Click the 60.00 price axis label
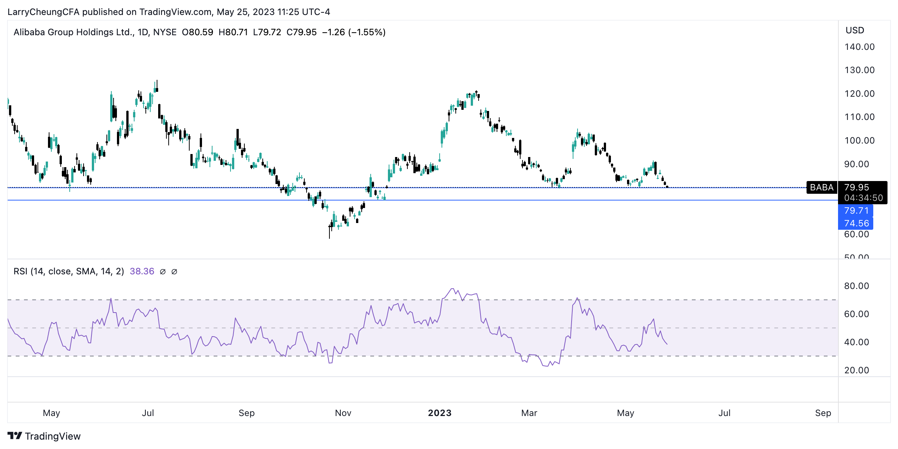The width and height of the screenshot is (898, 449). tap(856, 234)
